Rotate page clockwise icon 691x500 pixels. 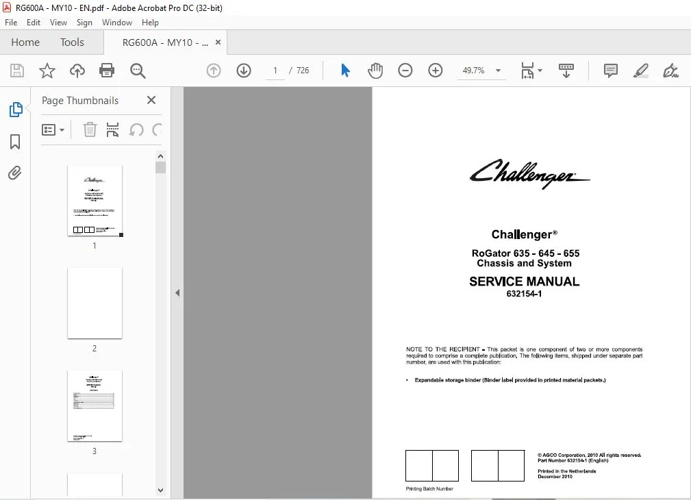[157, 129]
